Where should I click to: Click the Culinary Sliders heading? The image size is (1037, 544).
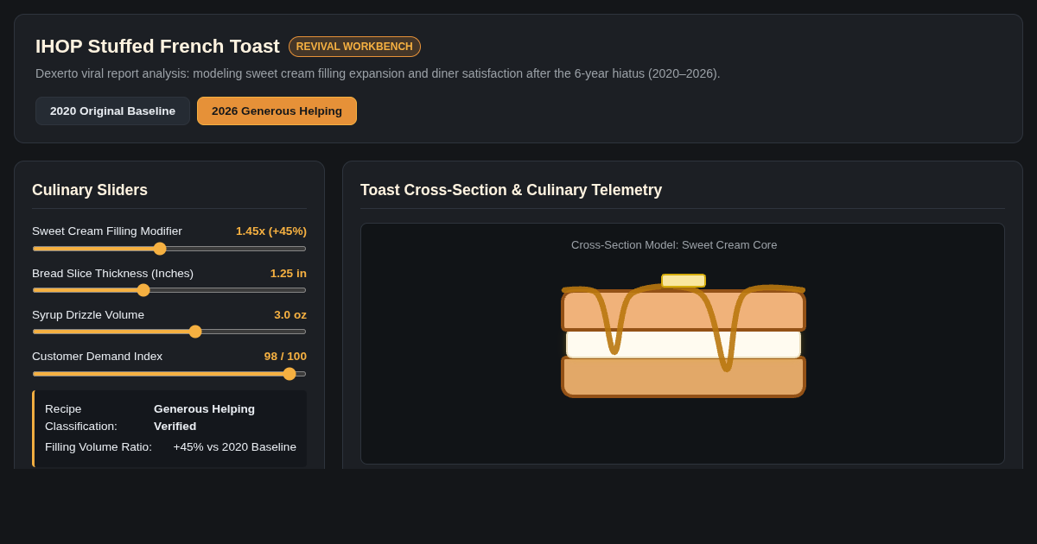(x=90, y=190)
